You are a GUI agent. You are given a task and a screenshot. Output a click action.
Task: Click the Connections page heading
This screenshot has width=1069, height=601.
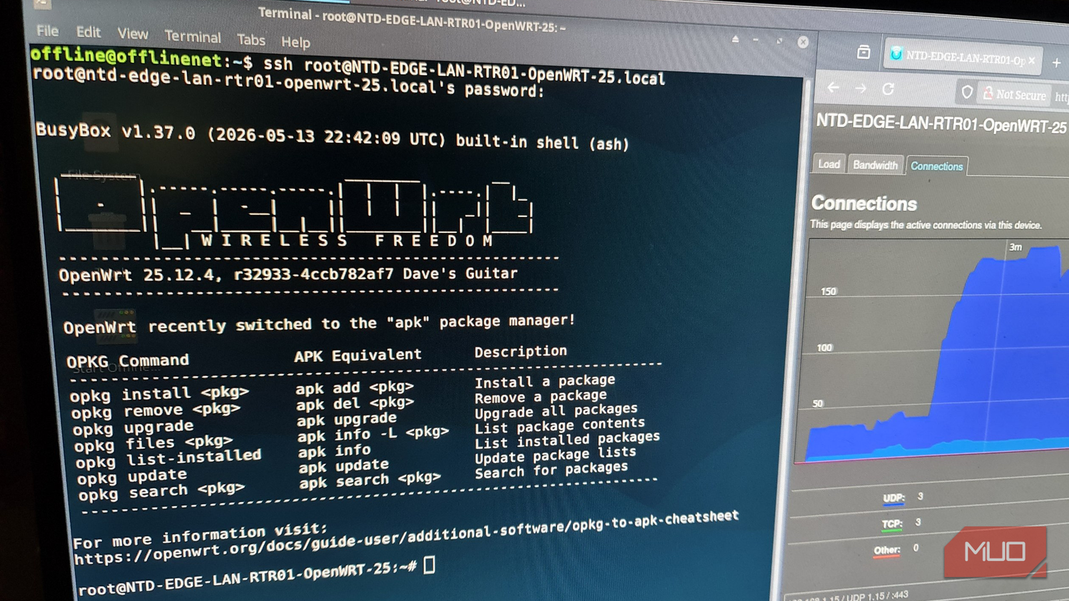(x=864, y=203)
